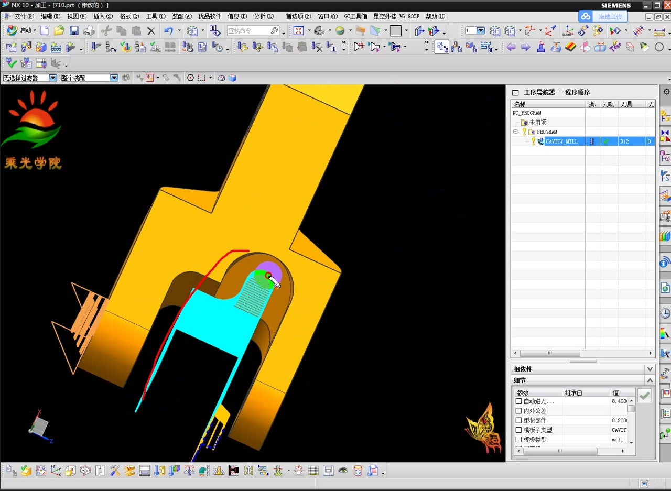The height and width of the screenshot is (491, 671).
Task: Click the green checkmark apply button in details
Action: coord(645,396)
